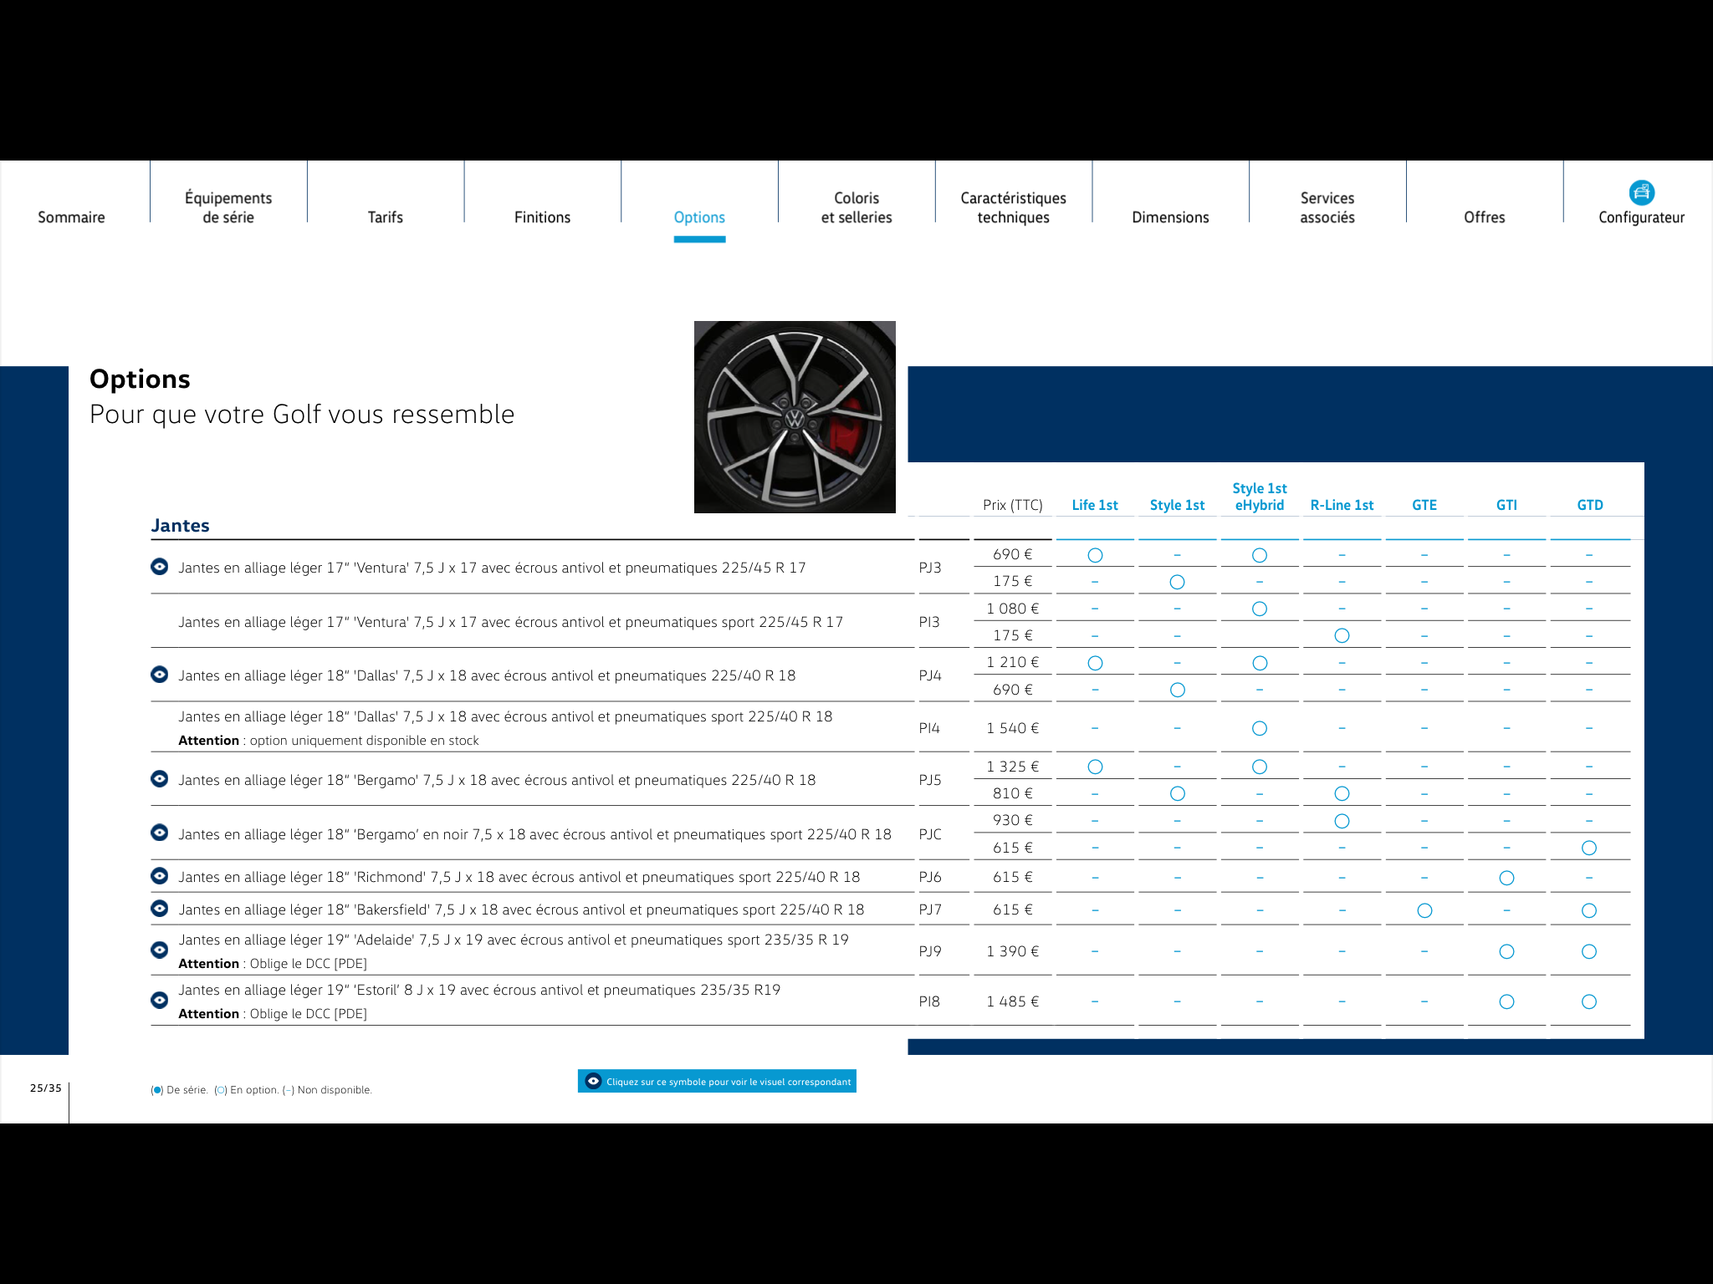Click the alloy wheel photo thumbnail
Screen dimensions: 1713x1284
pyautogui.click(x=795, y=417)
